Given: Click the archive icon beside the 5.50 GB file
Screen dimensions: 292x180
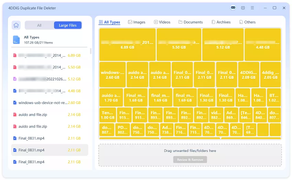Looking at the screenshot, I should click(x=15, y=67).
